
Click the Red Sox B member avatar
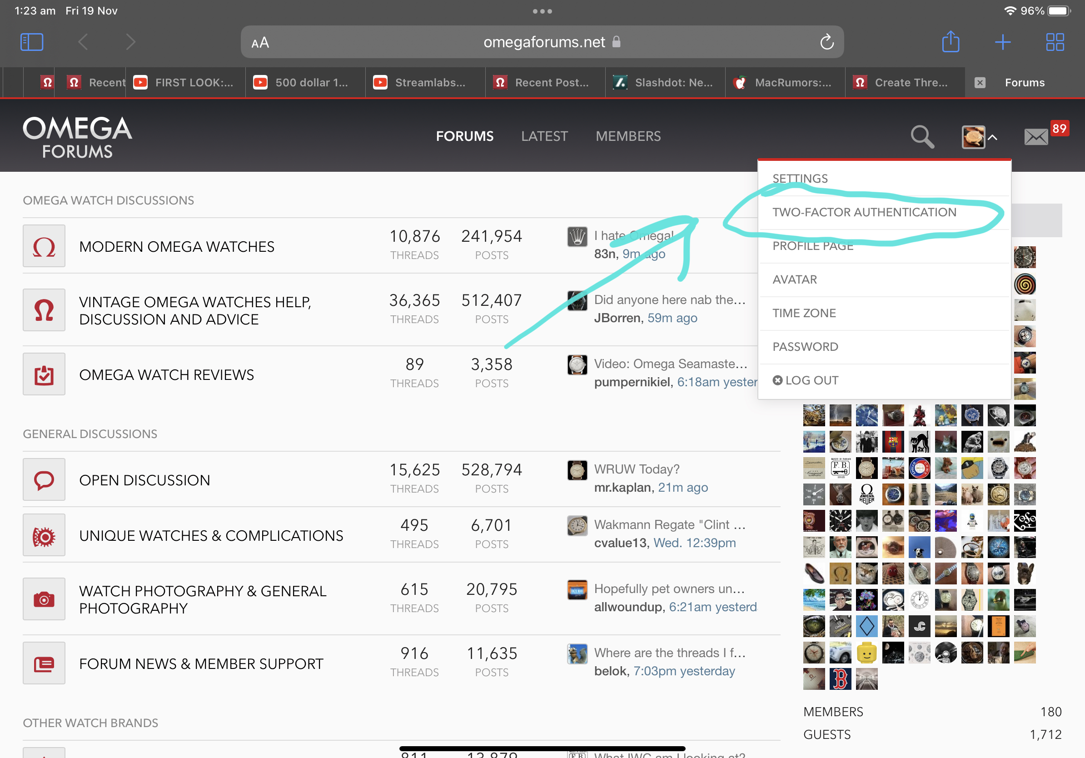840,679
